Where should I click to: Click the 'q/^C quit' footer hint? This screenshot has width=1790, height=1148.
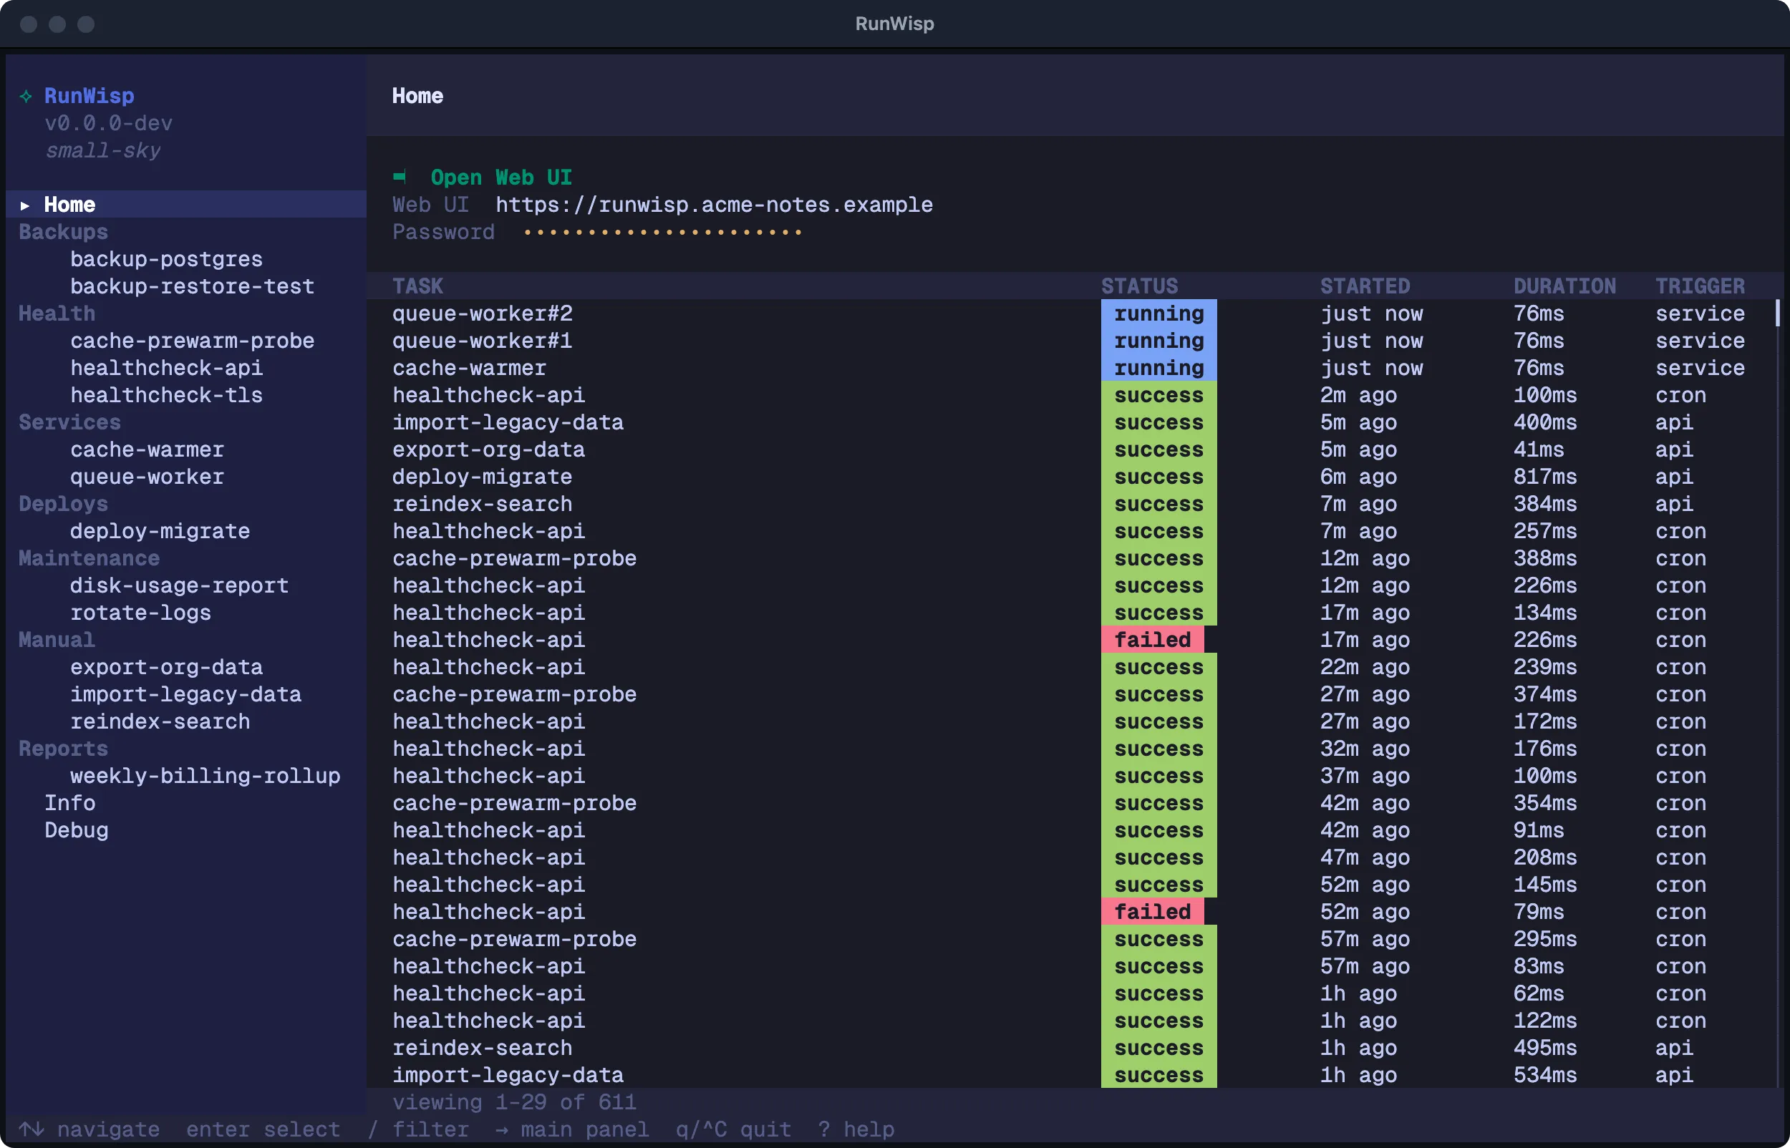coord(734,1129)
